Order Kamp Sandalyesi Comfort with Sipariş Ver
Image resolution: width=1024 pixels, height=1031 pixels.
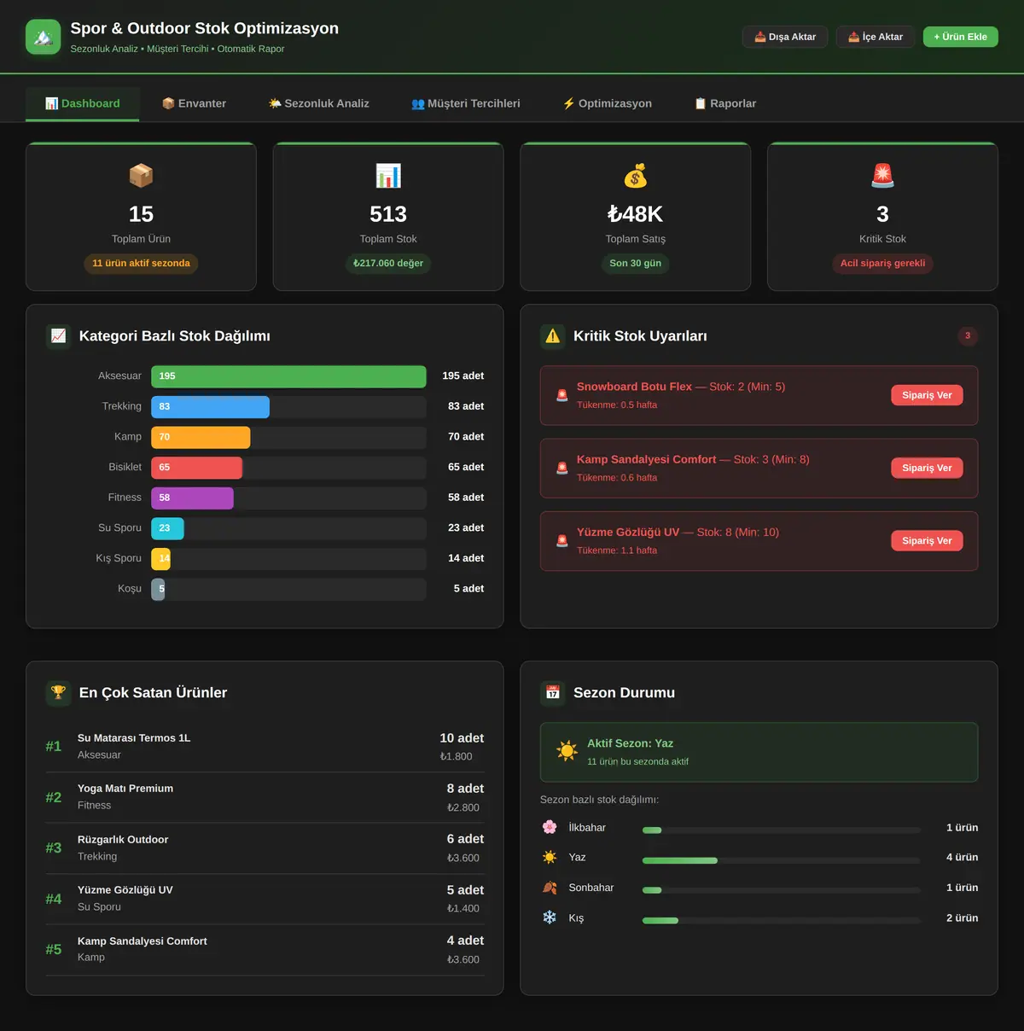pos(927,468)
